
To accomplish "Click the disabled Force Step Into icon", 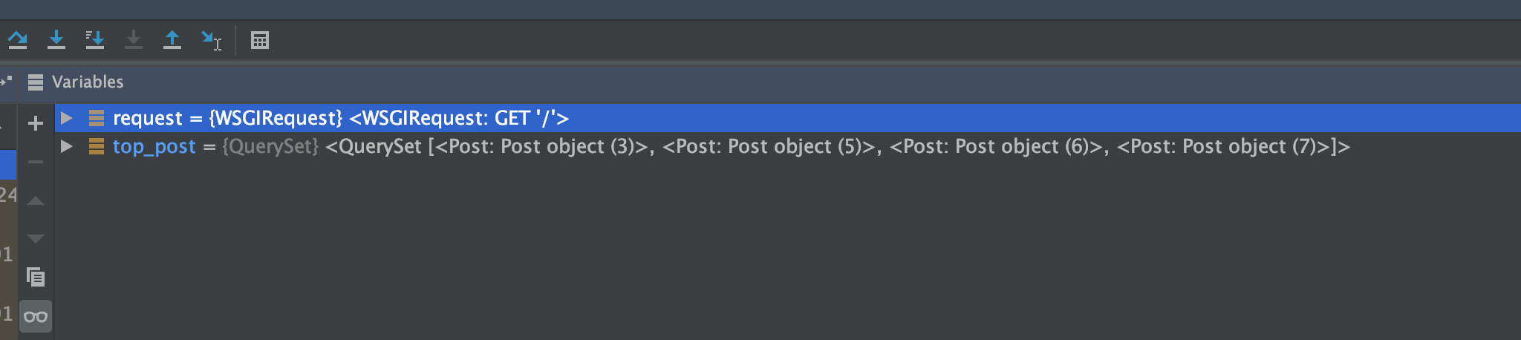I will pyautogui.click(x=134, y=39).
